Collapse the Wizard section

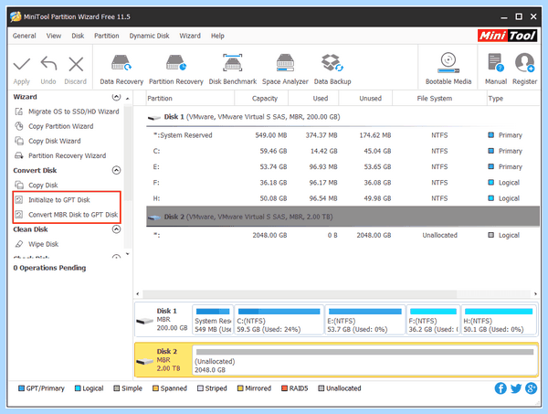point(116,97)
